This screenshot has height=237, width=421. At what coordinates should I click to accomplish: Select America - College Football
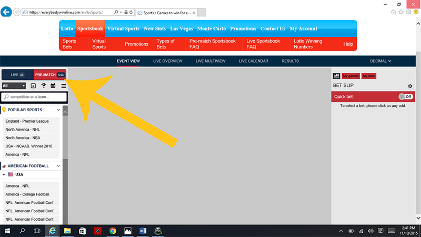tap(31, 194)
